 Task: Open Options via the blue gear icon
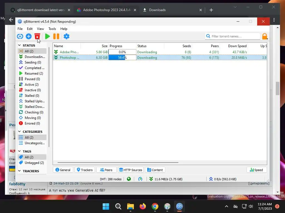pyautogui.click(x=66, y=36)
